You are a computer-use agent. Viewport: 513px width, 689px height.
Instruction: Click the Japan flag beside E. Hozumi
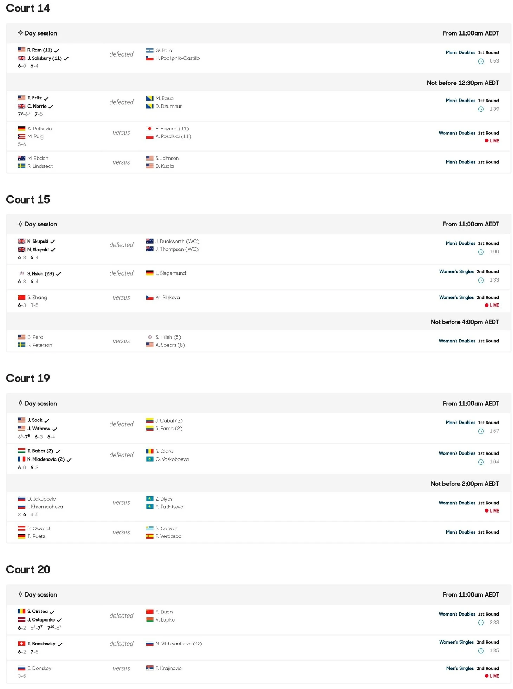tap(150, 129)
